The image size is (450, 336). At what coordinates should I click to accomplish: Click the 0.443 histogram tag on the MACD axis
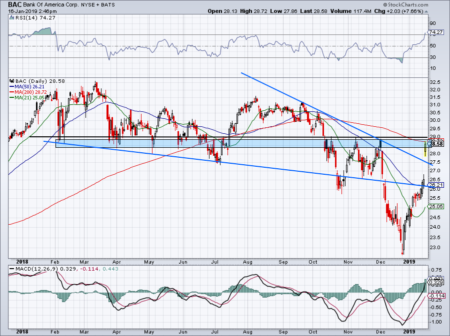[436, 278]
